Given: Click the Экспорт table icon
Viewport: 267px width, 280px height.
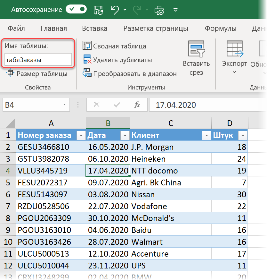Looking at the screenshot, I should (235, 49).
